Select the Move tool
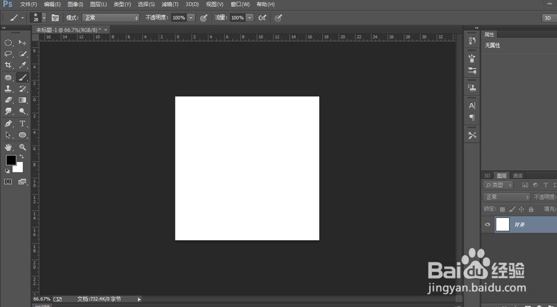This screenshot has height=307, width=557. pos(22,42)
